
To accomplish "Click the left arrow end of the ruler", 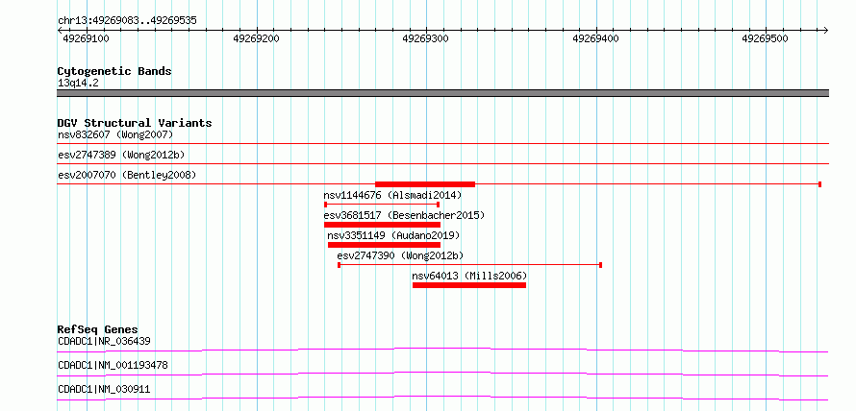I will (x=60, y=30).
